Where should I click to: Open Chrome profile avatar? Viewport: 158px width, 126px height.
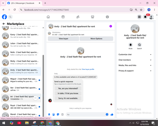149,10
